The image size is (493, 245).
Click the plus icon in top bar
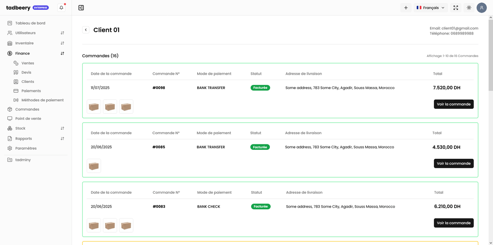[406, 7]
